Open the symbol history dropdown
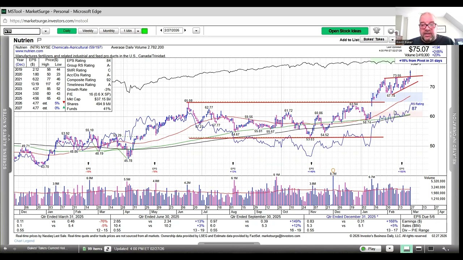The height and width of the screenshot is (260, 463). [x=45, y=31]
